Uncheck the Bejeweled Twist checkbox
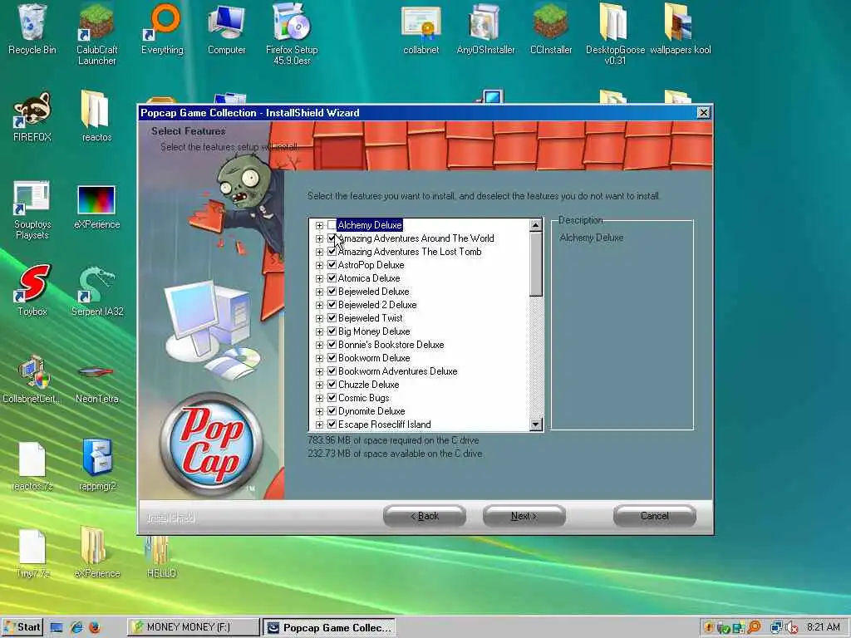 pyautogui.click(x=332, y=318)
